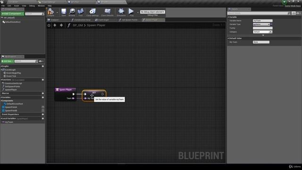Toggle SpawnPointA editable visibility icon
Image resolution: width=302 pixels, height=170 pixels.
(x=43, y=107)
